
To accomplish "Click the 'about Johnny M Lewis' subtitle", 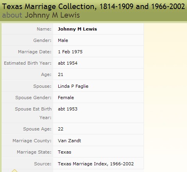I will tap(41, 15).
